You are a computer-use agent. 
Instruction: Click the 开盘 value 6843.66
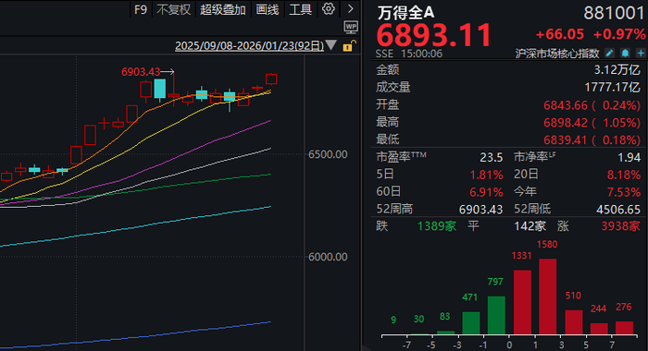point(566,105)
